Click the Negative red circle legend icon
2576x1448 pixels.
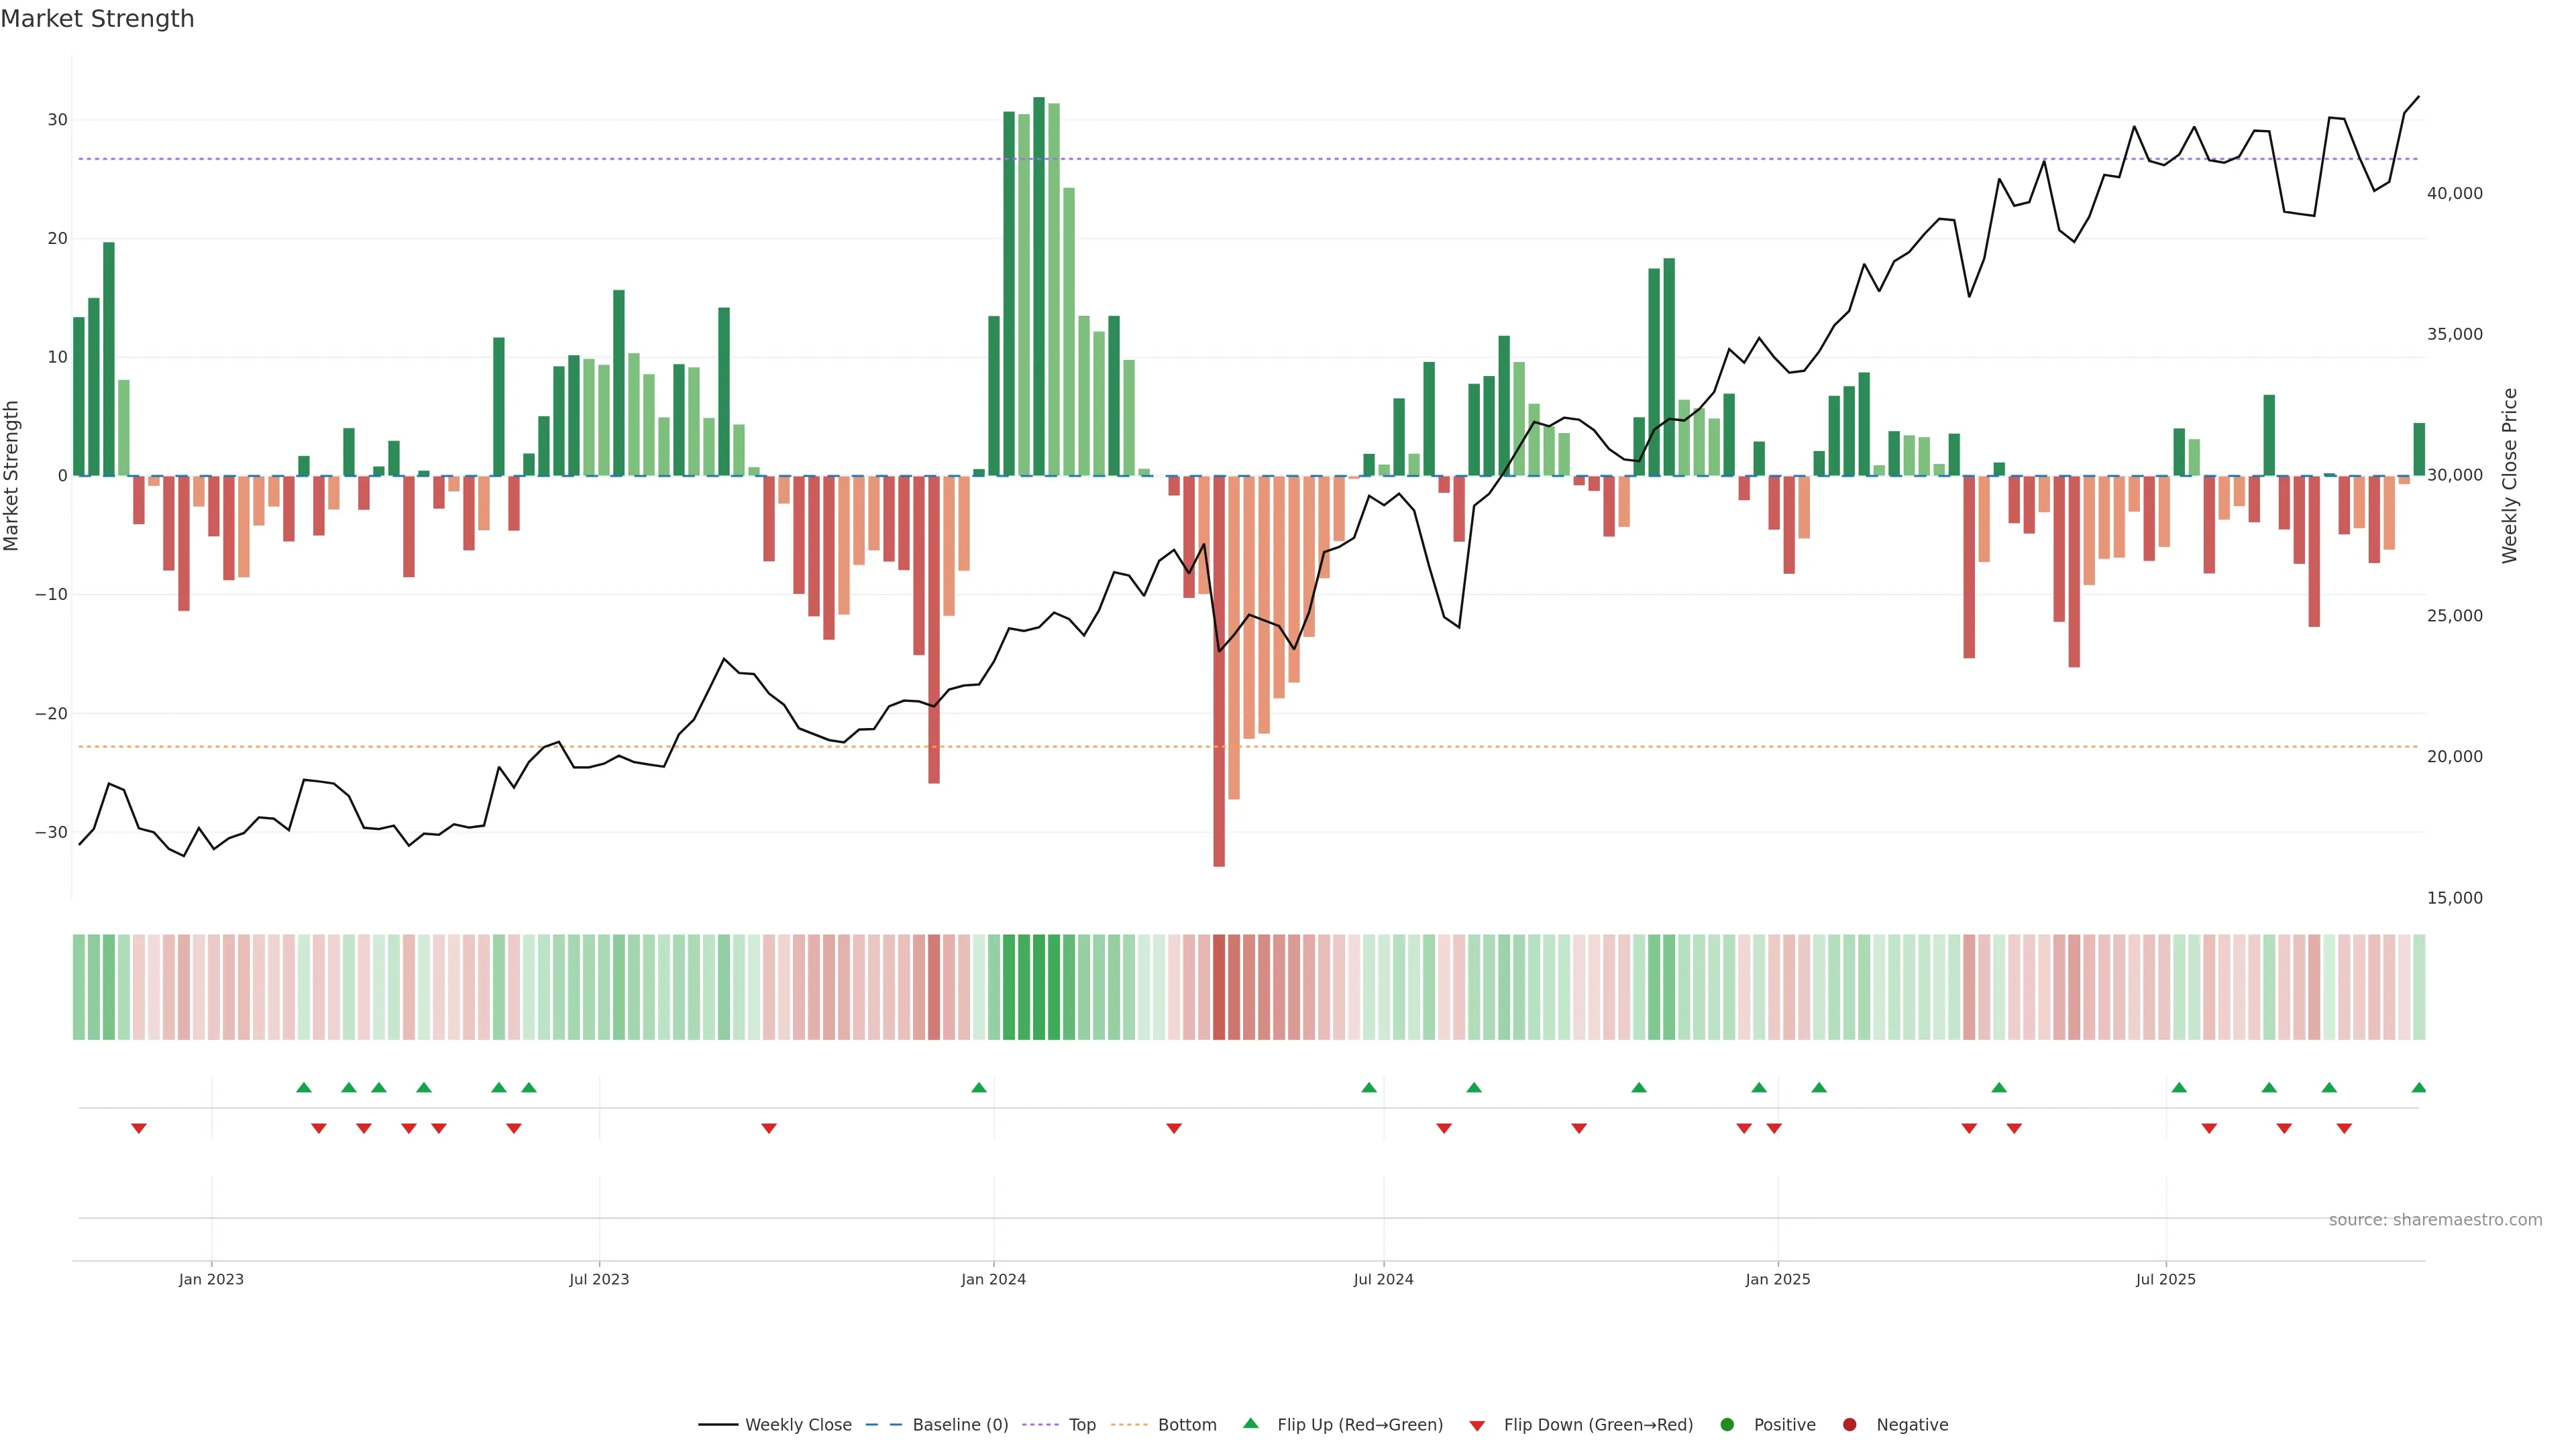(1849, 1425)
